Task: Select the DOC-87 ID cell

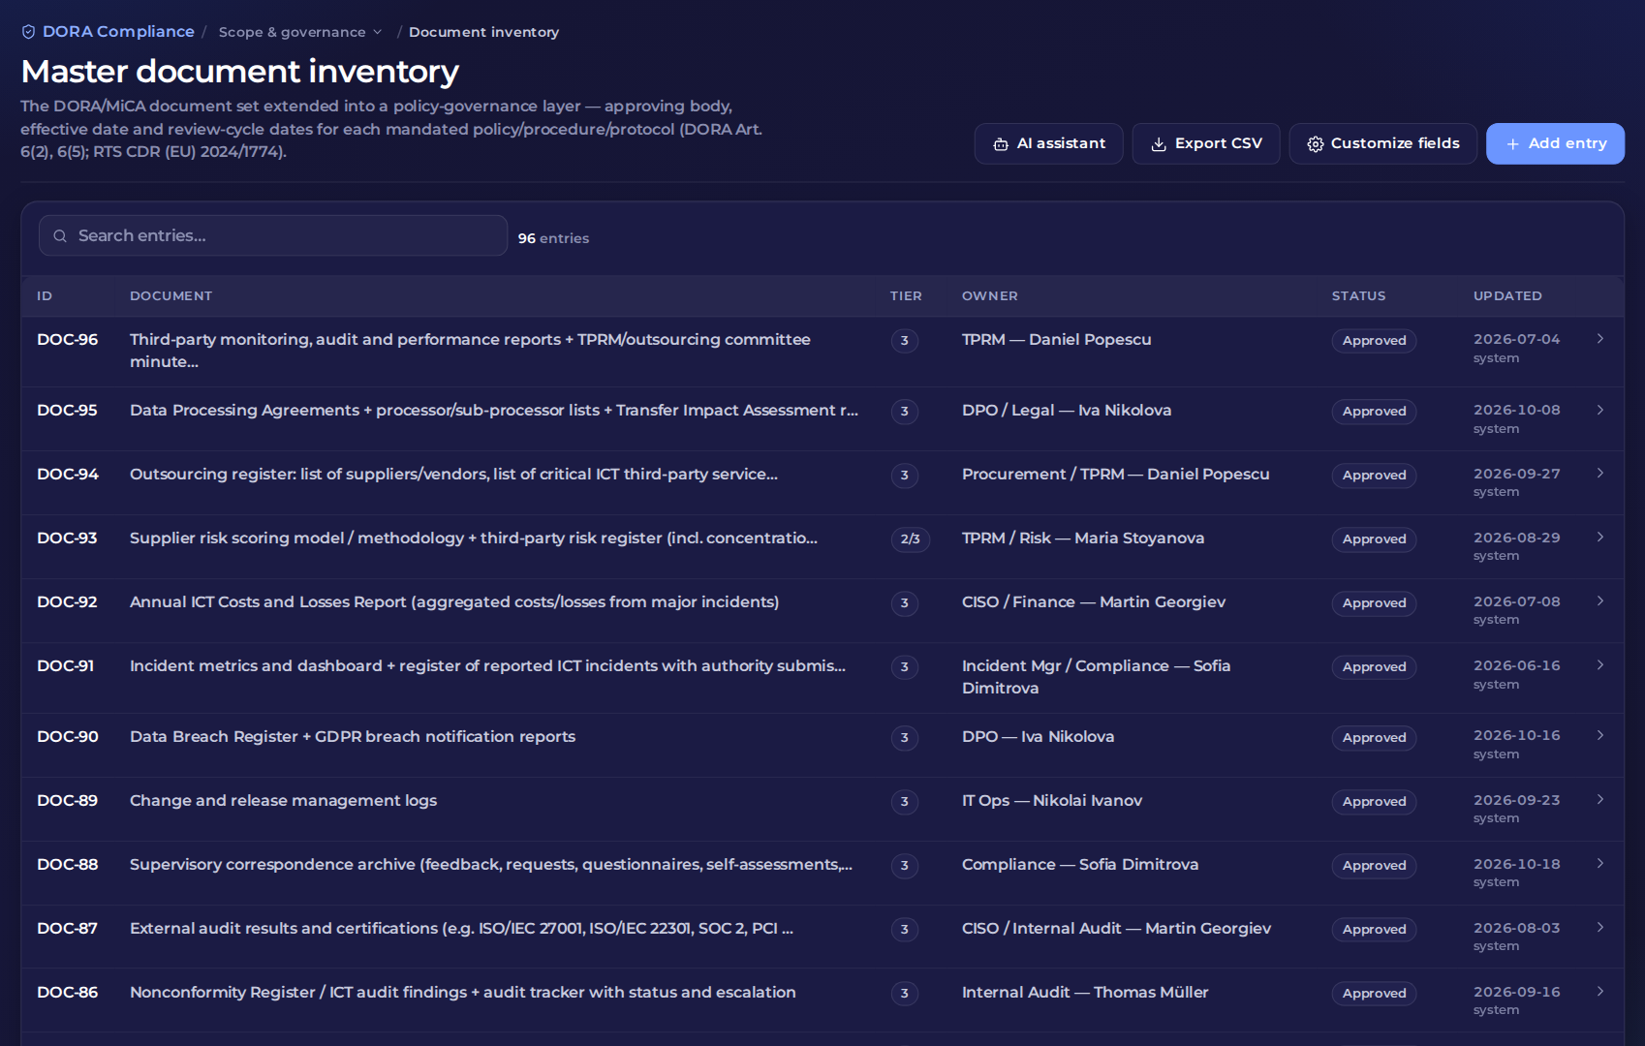Action: click(x=68, y=929)
